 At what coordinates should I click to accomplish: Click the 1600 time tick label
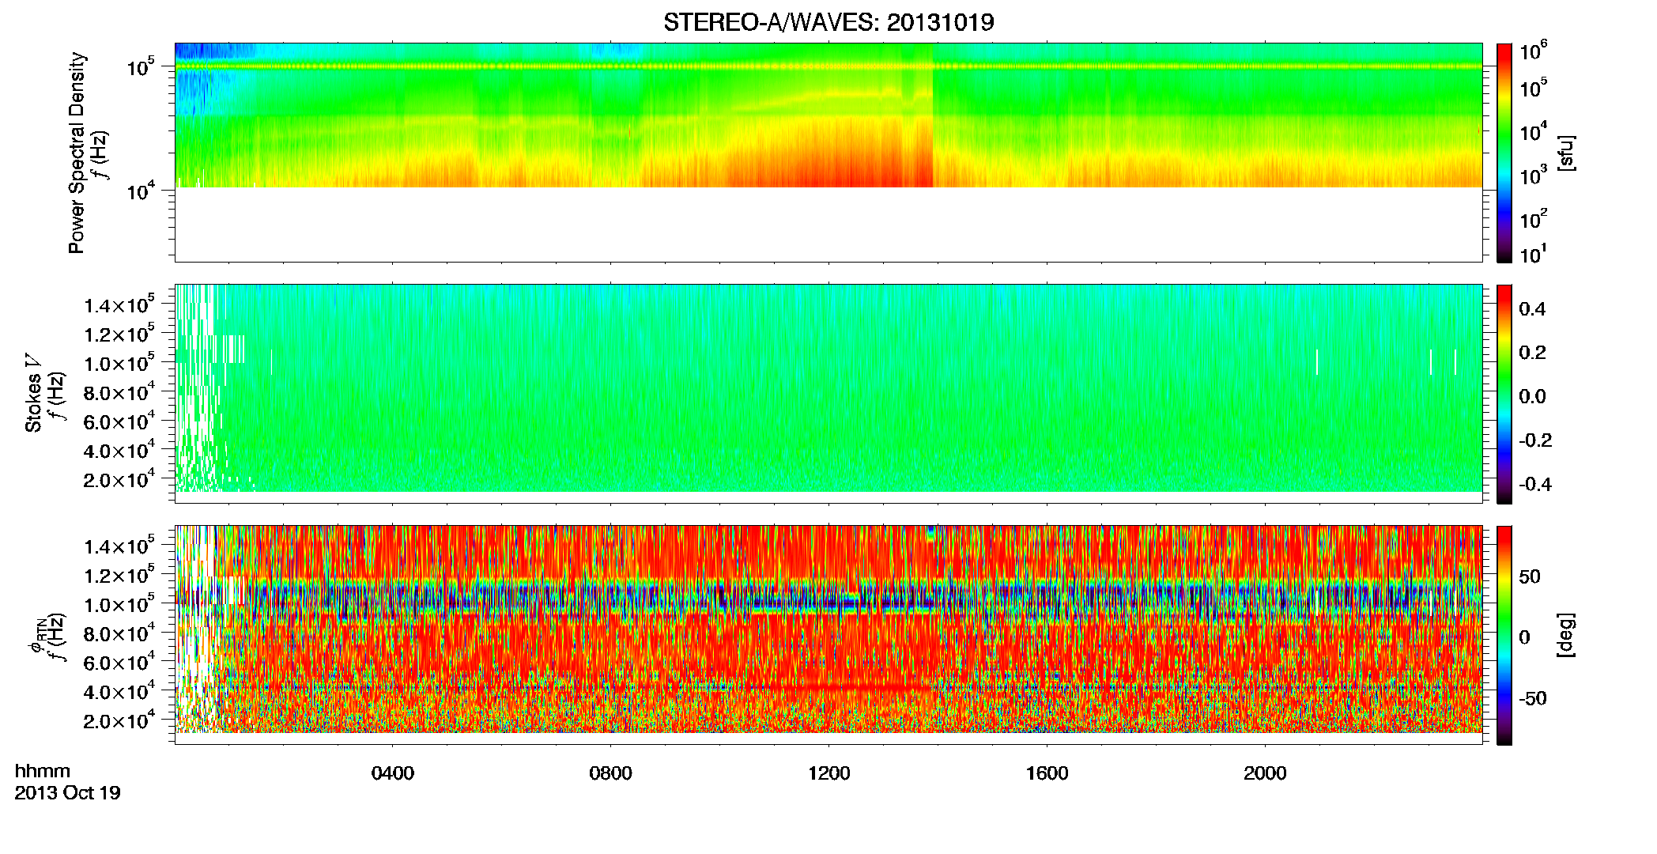point(1047,773)
